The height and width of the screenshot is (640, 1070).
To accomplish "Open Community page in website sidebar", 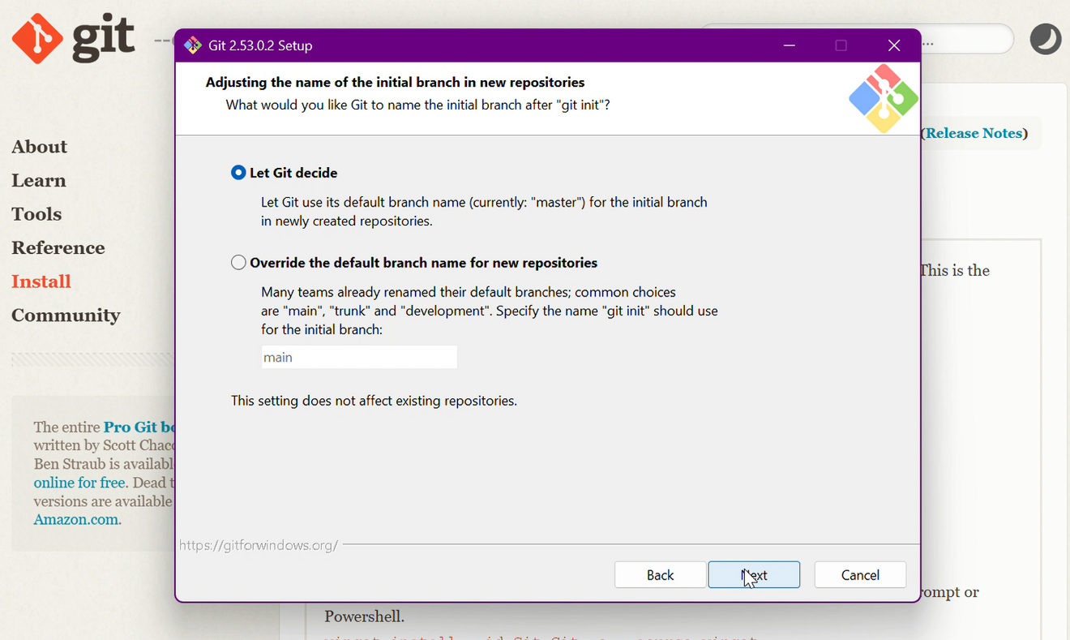I will click(66, 316).
